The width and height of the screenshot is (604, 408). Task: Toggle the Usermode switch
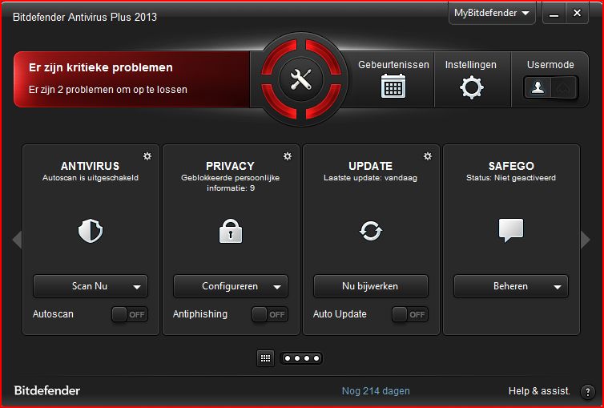550,88
